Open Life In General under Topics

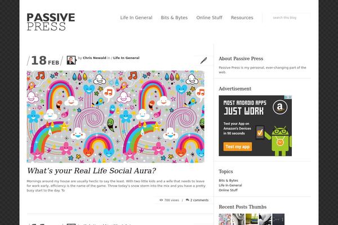[230, 185]
